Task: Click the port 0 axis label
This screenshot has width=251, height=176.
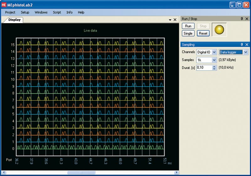Action: (13, 149)
